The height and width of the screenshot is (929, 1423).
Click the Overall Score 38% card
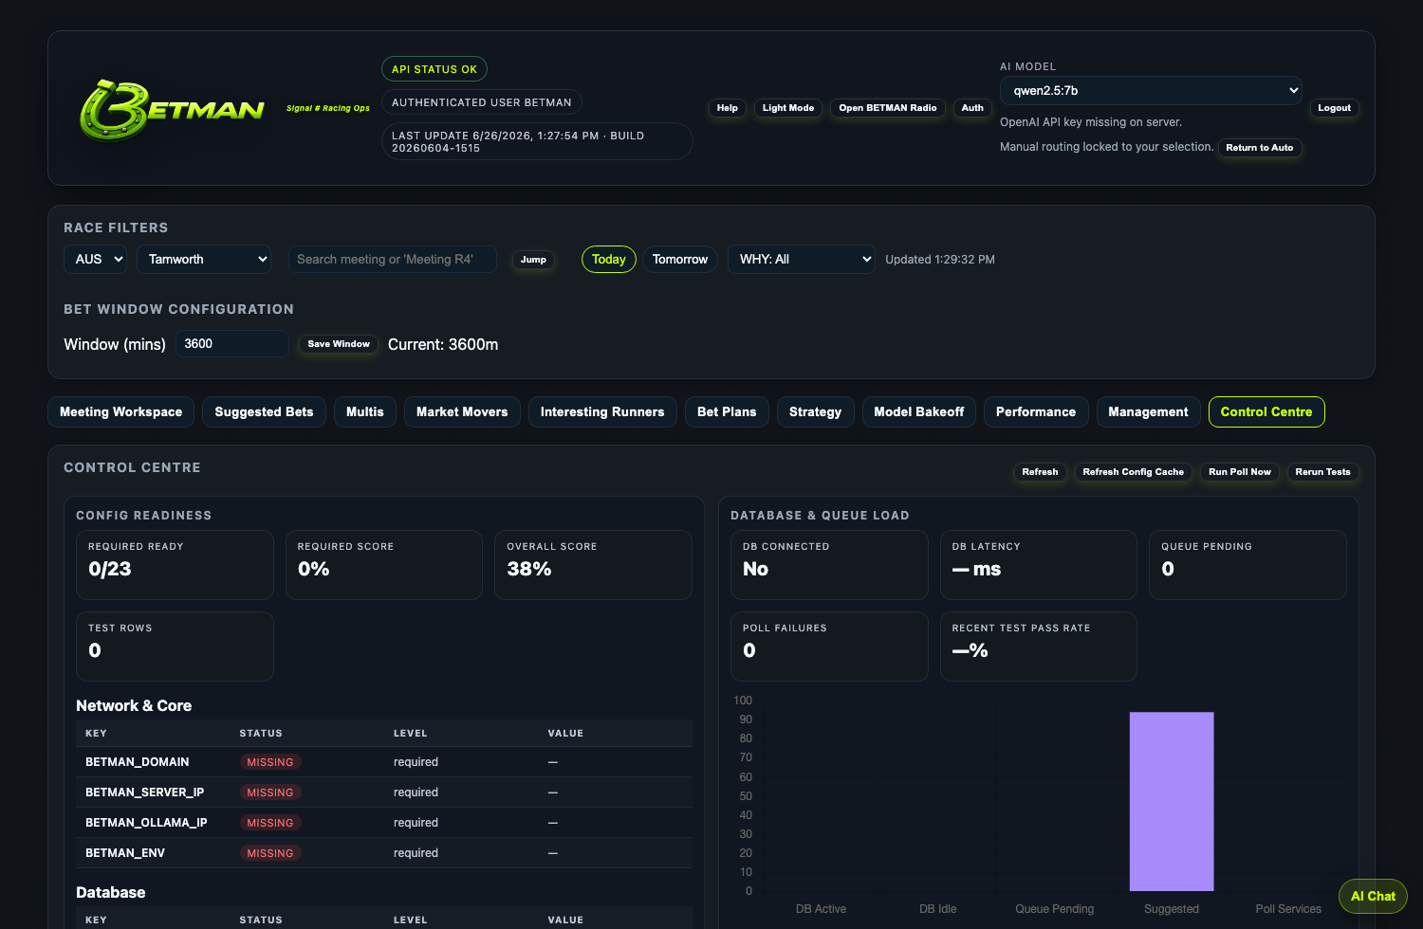[x=593, y=565]
